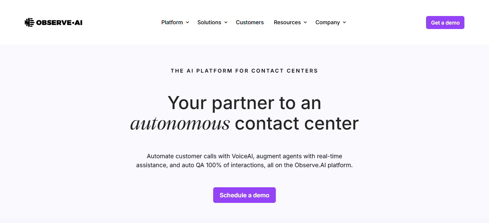Select the "contact center" headline text

coord(297,124)
